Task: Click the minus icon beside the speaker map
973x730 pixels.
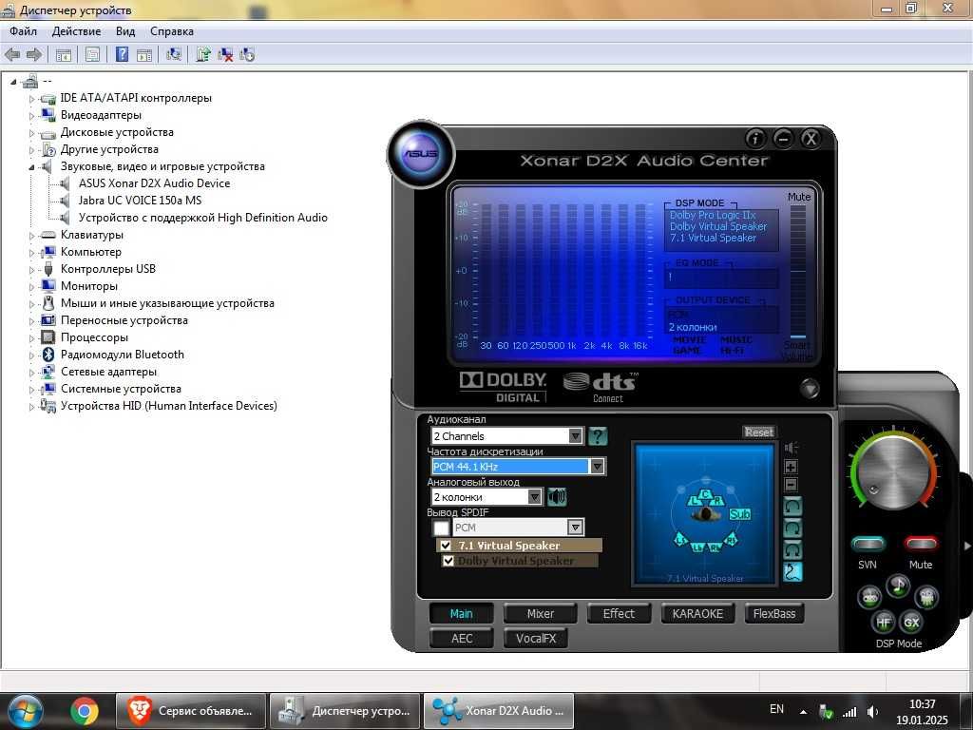Action: [x=792, y=485]
